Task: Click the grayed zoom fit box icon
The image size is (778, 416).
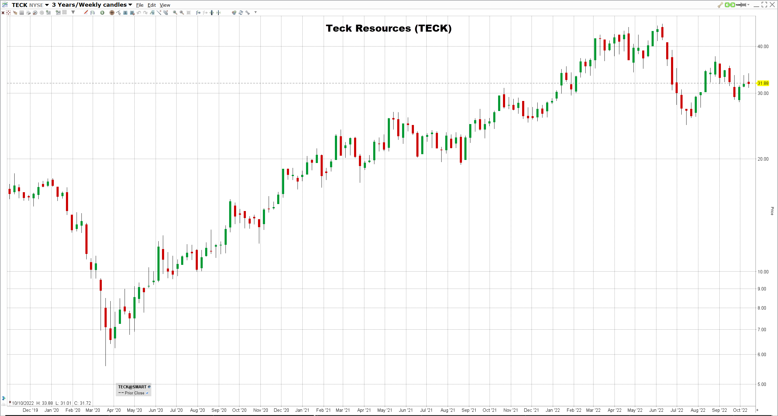Action: (x=188, y=12)
